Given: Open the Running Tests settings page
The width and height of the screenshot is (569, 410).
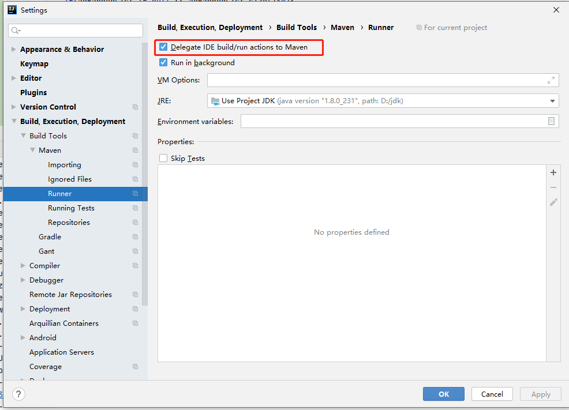Looking at the screenshot, I should click(x=71, y=208).
